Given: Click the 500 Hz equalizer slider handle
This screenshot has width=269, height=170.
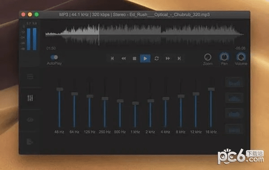Looking at the screenshot, I should [120, 101].
